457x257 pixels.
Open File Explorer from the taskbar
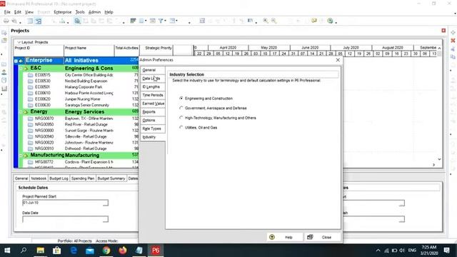[x=40, y=251]
